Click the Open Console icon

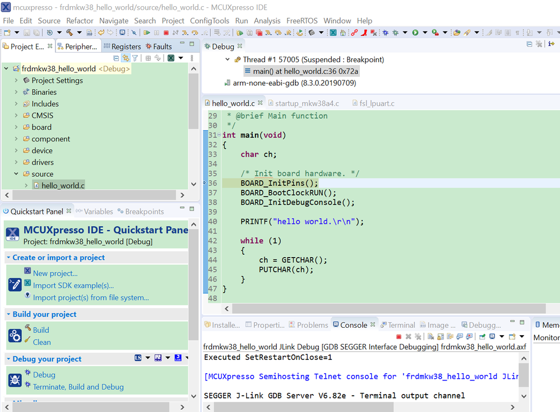(x=512, y=337)
